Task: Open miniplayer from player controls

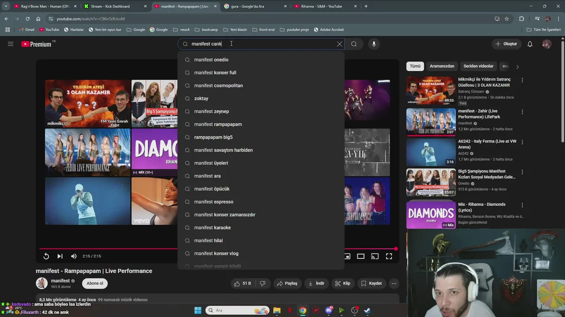Action: [x=347, y=256]
